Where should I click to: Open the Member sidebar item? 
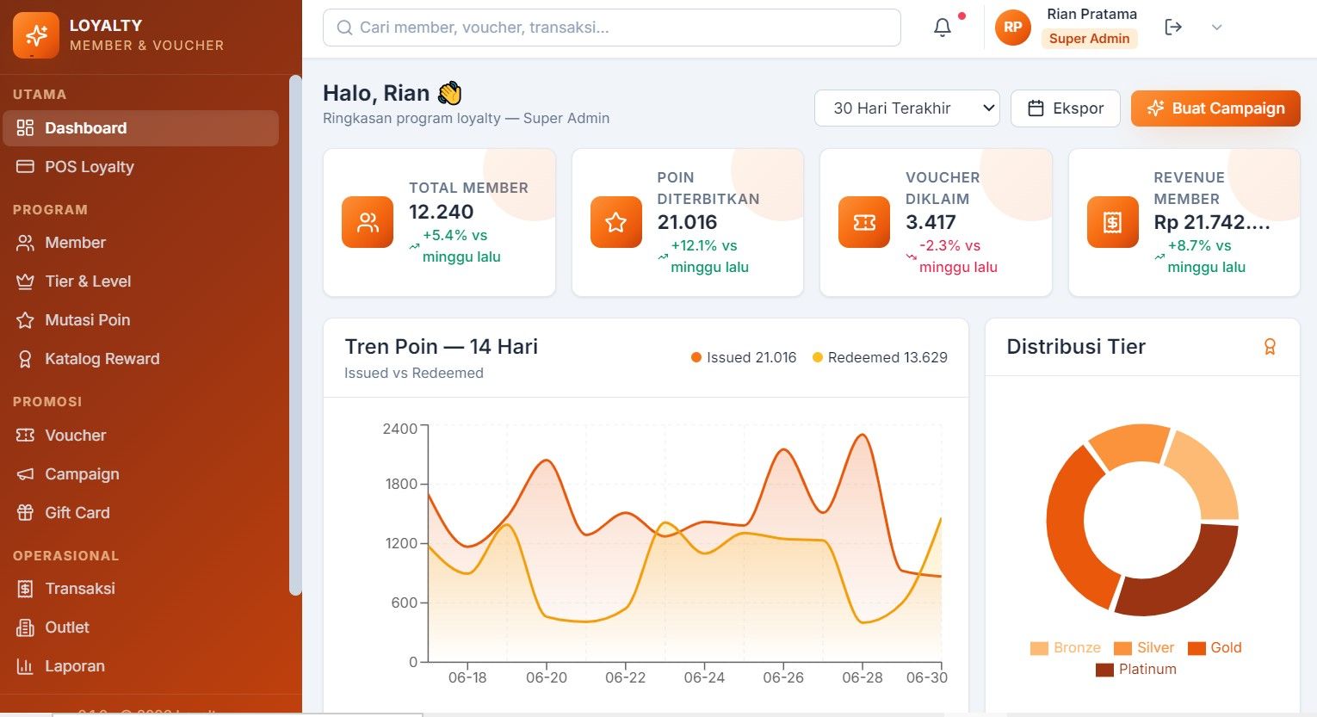140,243
